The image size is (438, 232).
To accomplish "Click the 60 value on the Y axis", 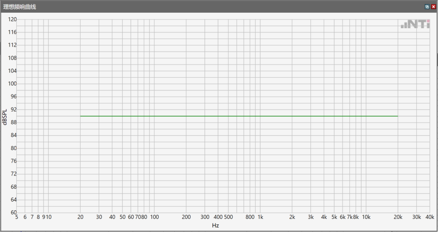I will point(13,213).
